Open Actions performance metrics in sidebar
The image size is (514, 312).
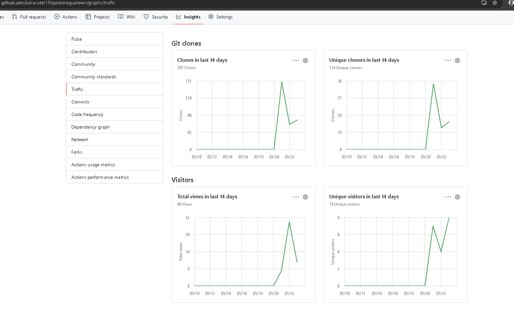115,177
